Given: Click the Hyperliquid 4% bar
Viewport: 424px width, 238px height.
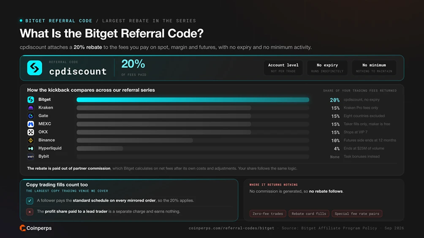Looking at the screenshot, I should click(100, 148).
